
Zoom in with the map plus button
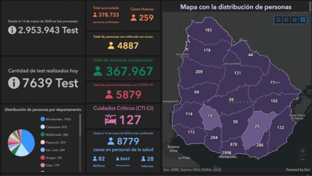tap(302, 151)
